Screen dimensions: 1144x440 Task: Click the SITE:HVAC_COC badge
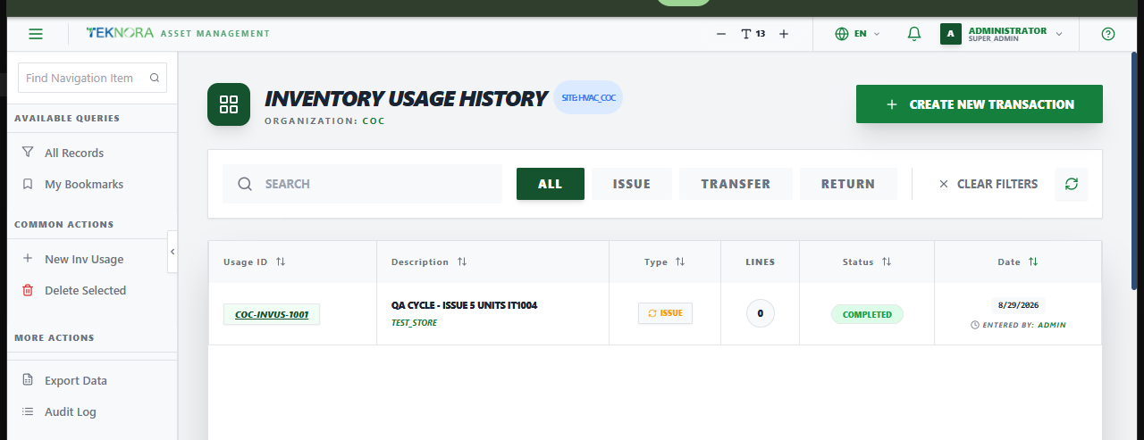[x=588, y=97]
